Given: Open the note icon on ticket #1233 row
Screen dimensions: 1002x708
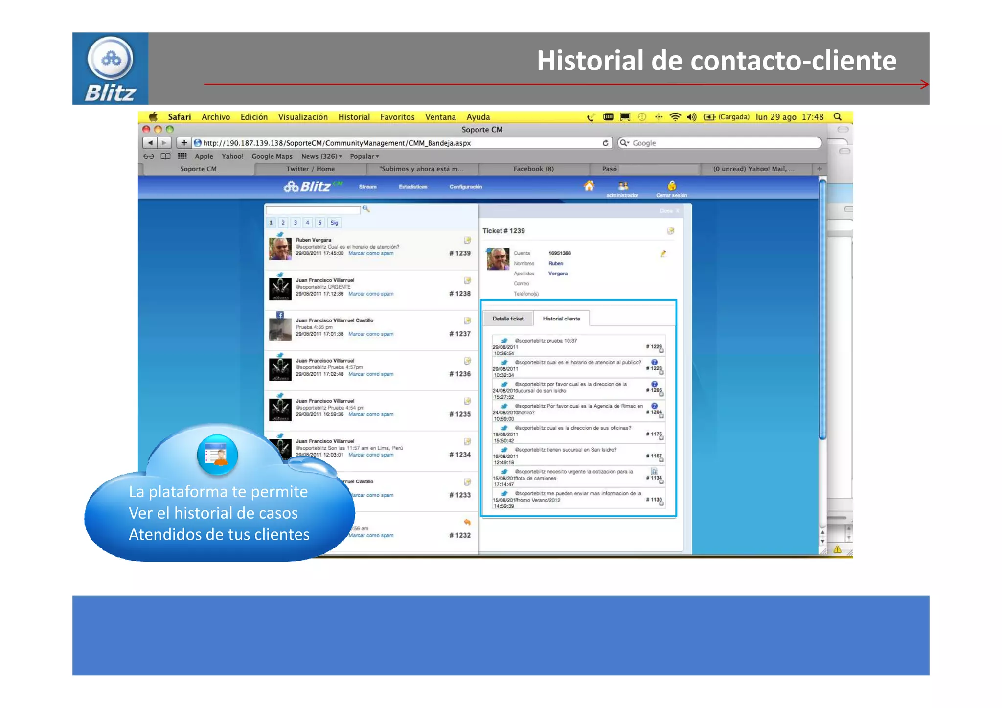Looking at the screenshot, I should (467, 482).
